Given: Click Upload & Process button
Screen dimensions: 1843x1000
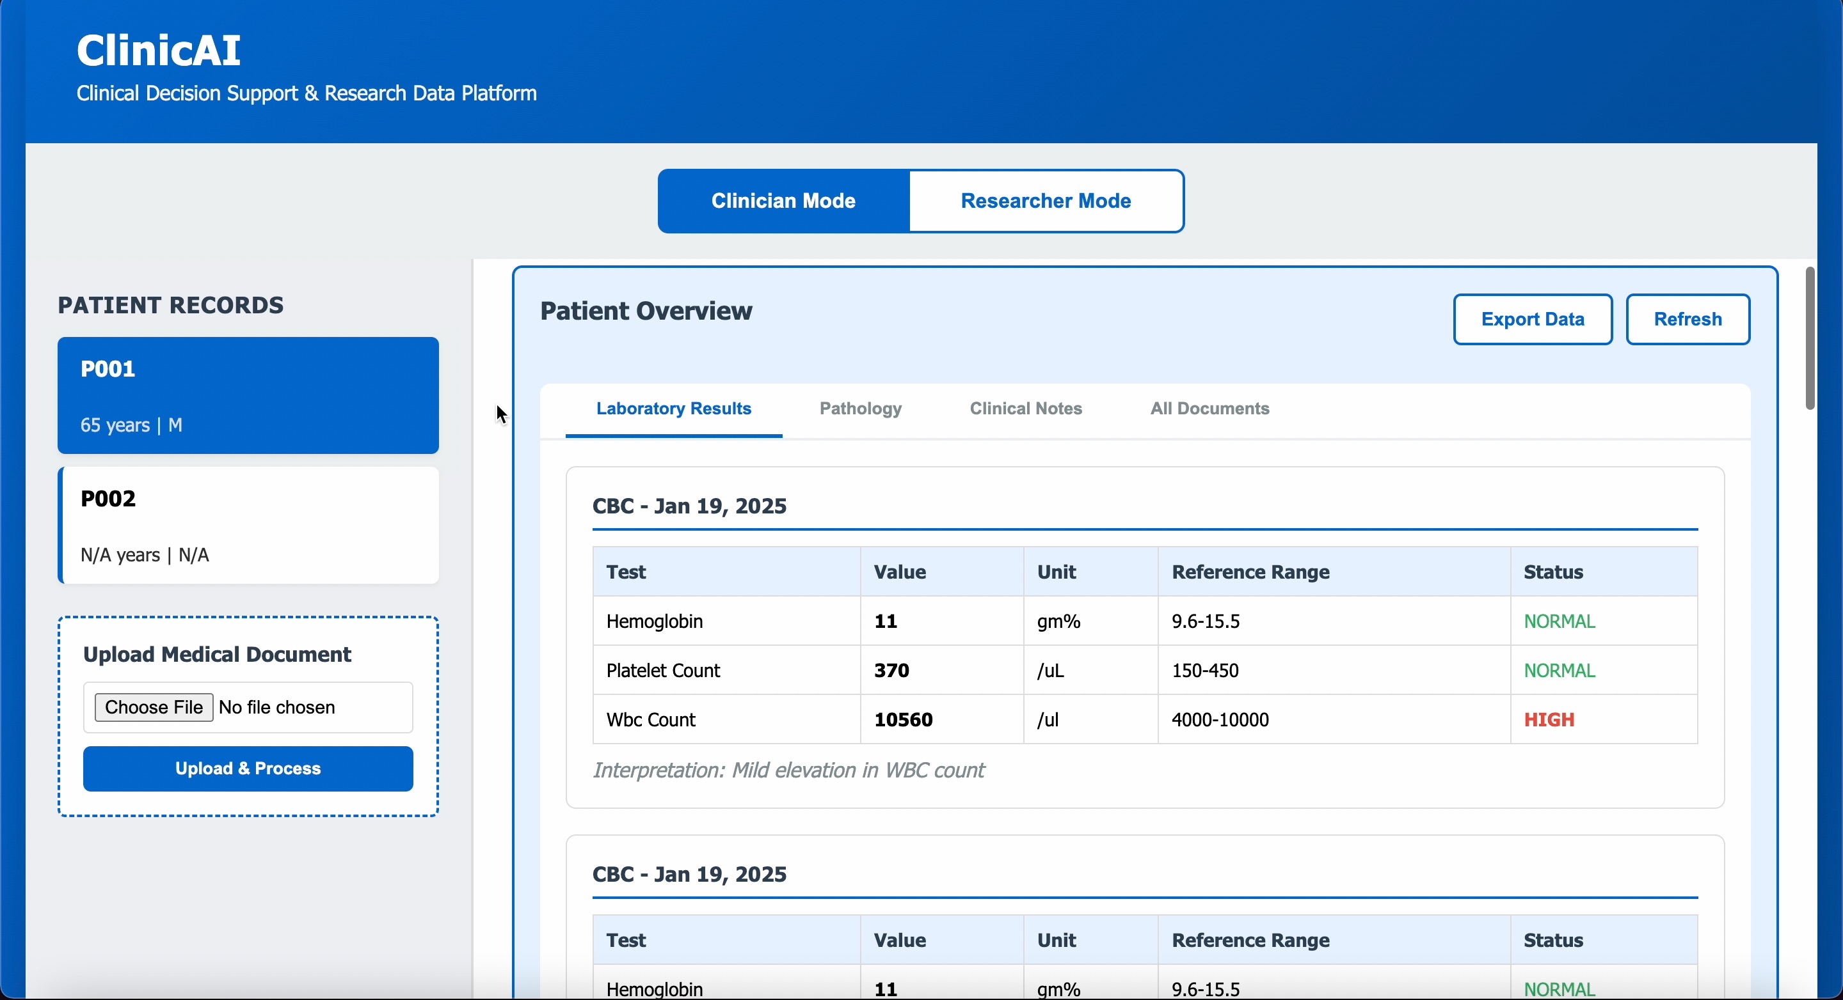Looking at the screenshot, I should click(x=248, y=769).
